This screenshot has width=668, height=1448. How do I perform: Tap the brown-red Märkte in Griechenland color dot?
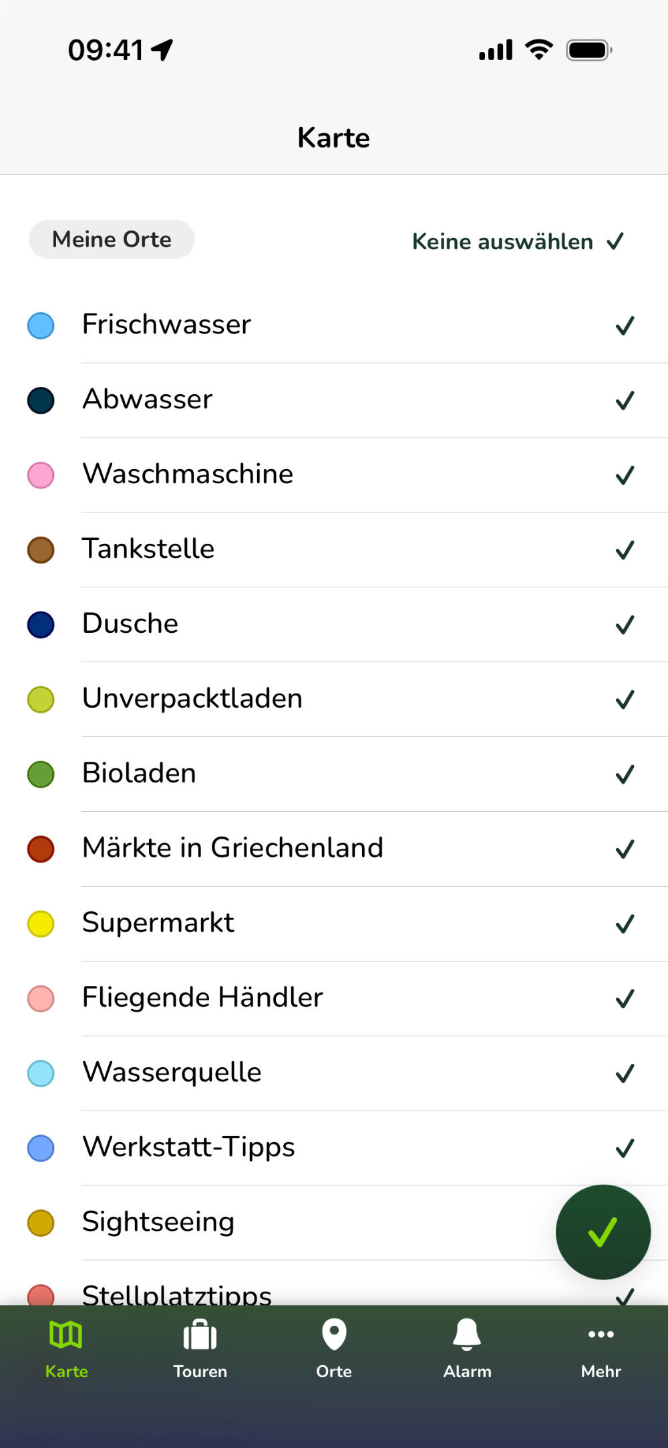click(x=41, y=849)
